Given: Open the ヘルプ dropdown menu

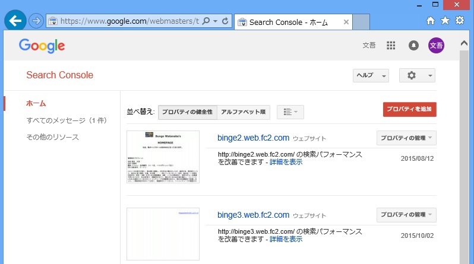Looking at the screenshot, I should [x=371, y=75].
